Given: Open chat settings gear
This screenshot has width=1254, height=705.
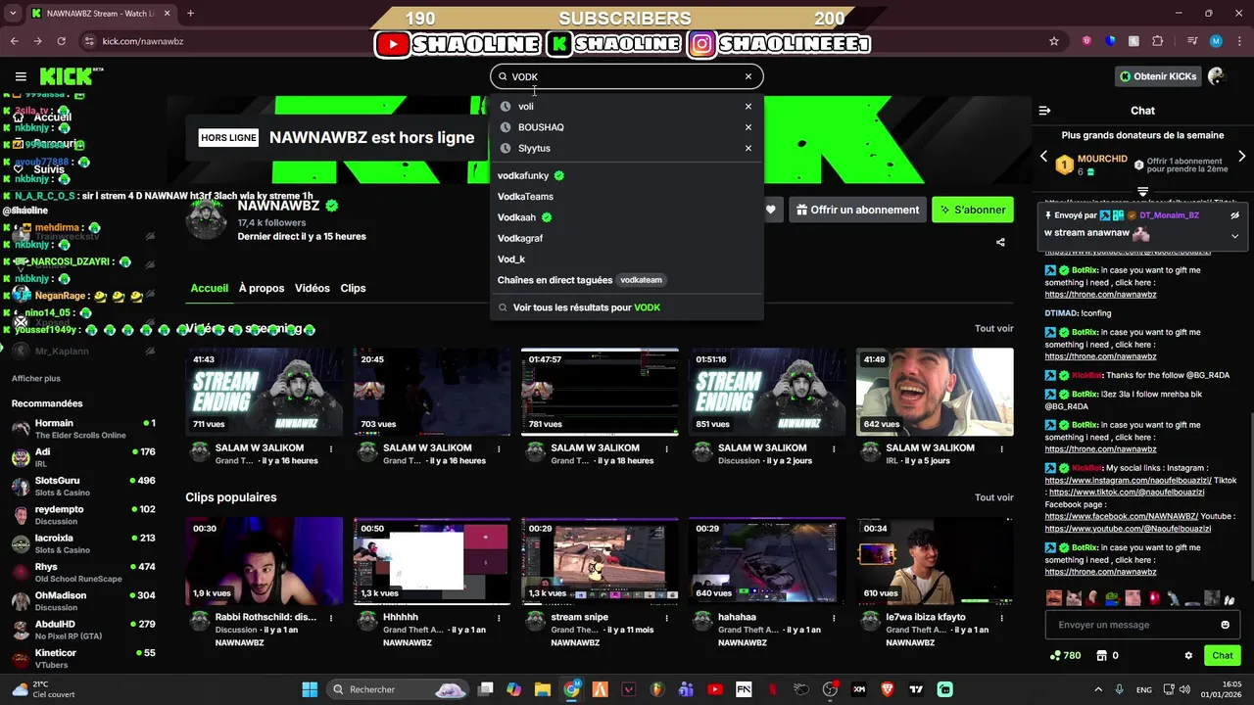Looking at the screenshot, I should pyautogui.click(x=1188, y=656).
